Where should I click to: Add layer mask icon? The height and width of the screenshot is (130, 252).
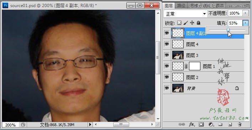point(201,124)
